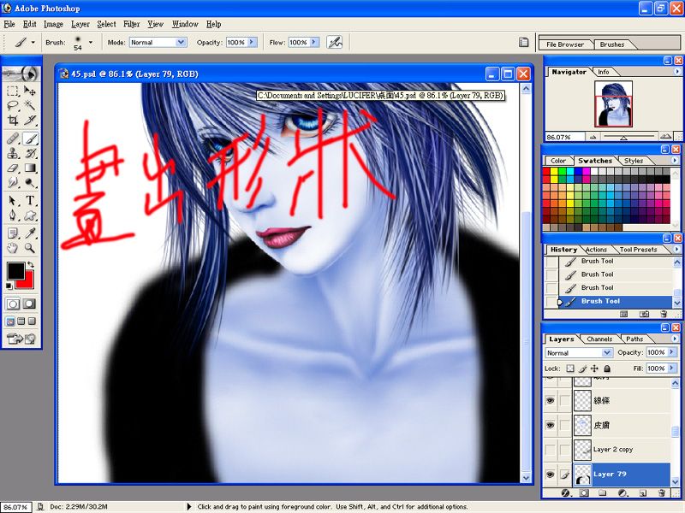Image resolution: width=685 pixels, height=513 pixels.
Task: Switch to the Color tab
Action: 558,161
